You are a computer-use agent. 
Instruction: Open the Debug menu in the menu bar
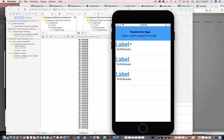[x=43, y=1]
